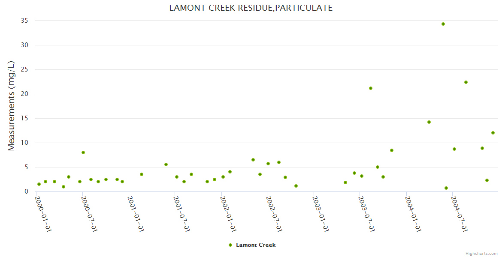Viewport: 502px width, 257px height.
Task: Click the chart title Lamont Creek Residue, Particulate
Action: pos(251,8)
